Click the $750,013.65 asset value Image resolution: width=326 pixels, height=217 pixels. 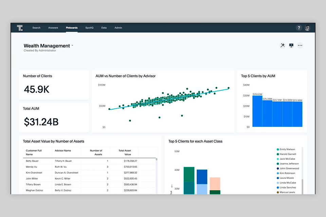pyautogui.click(x=130, y=167)
